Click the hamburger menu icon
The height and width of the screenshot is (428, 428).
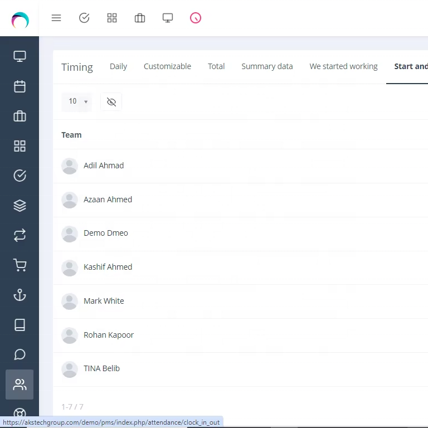click(x=56, y=18)
